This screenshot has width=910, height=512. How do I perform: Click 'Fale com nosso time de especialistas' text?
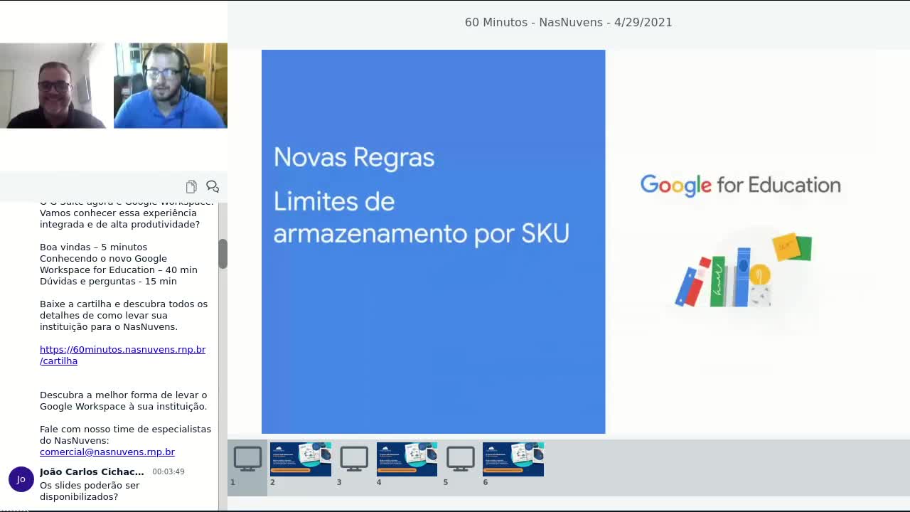point(125,434)
